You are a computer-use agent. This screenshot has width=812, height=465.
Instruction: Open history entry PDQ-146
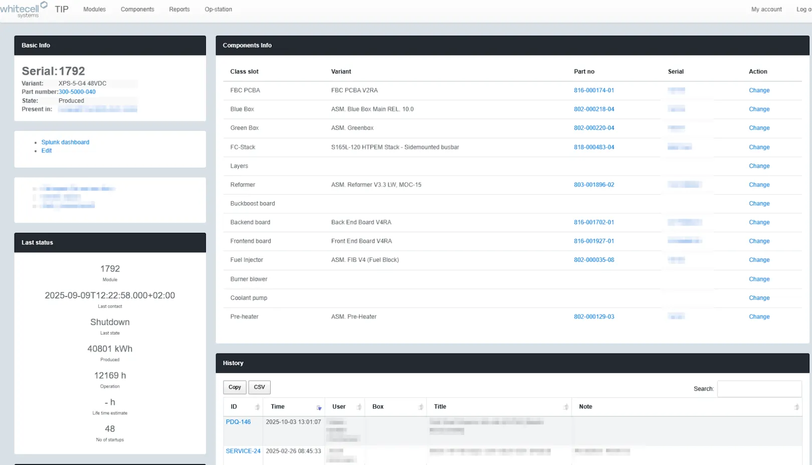tap(238, 422)
